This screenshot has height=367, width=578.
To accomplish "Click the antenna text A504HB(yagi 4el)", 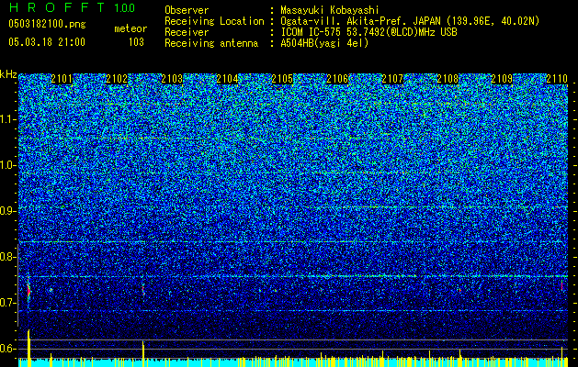I will point(324,43).
